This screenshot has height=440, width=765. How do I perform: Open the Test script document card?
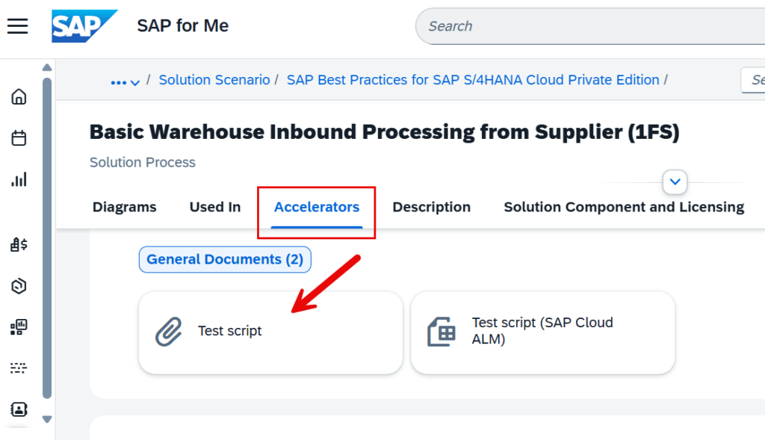tap(270, 332)
